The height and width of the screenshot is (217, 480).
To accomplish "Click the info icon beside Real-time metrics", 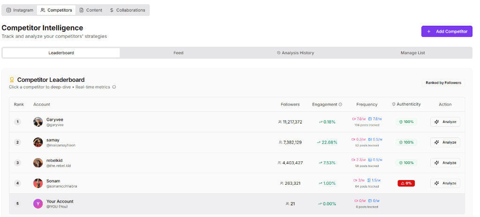I will tap(114, 87).
